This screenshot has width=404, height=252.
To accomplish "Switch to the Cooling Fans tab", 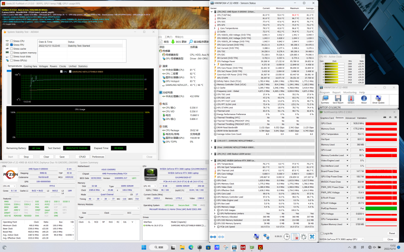I will click(30, 66).
